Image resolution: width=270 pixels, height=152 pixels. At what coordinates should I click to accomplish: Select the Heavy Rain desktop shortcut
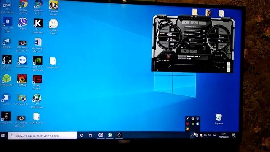pos(6,117)
